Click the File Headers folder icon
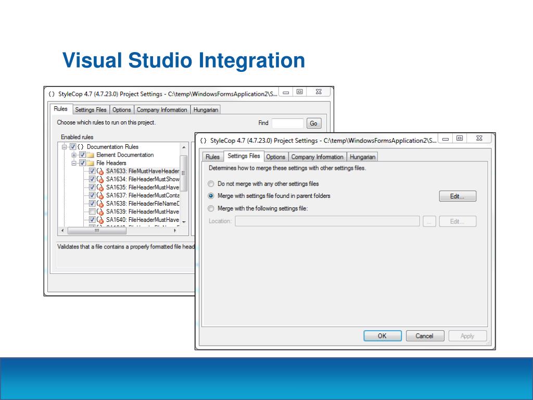 coord(91,163)
